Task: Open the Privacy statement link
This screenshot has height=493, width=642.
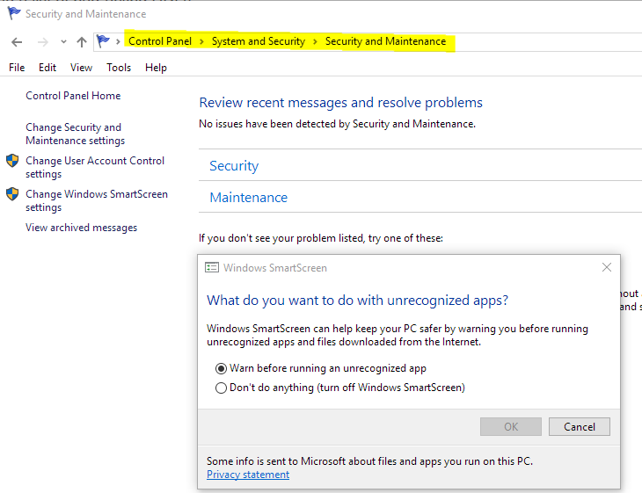Action: (x=248, y=475)
